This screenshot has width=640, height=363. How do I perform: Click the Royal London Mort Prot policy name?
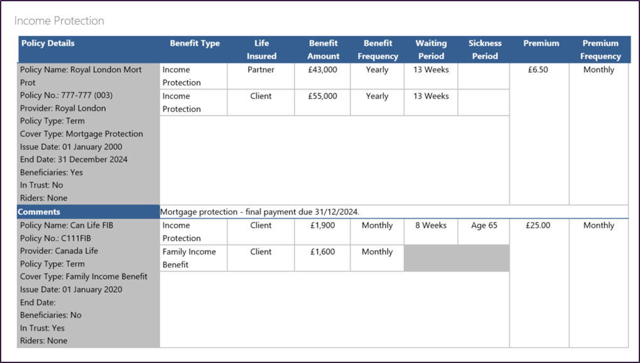pyautogui.click(x=82, y=70)
